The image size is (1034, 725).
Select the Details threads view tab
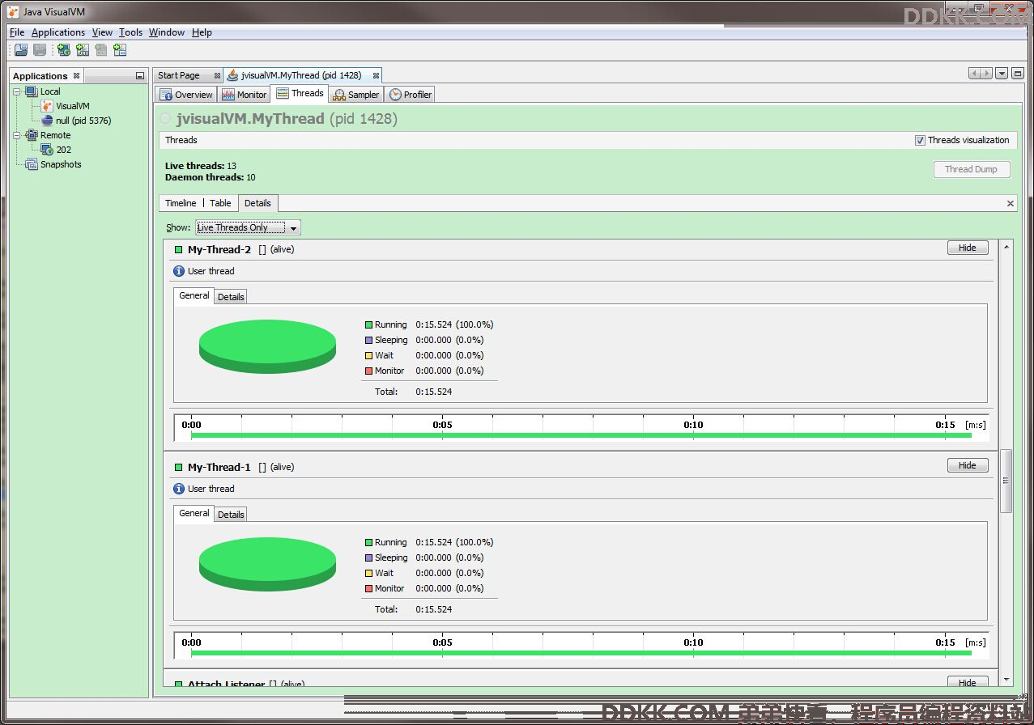(257, 203)
